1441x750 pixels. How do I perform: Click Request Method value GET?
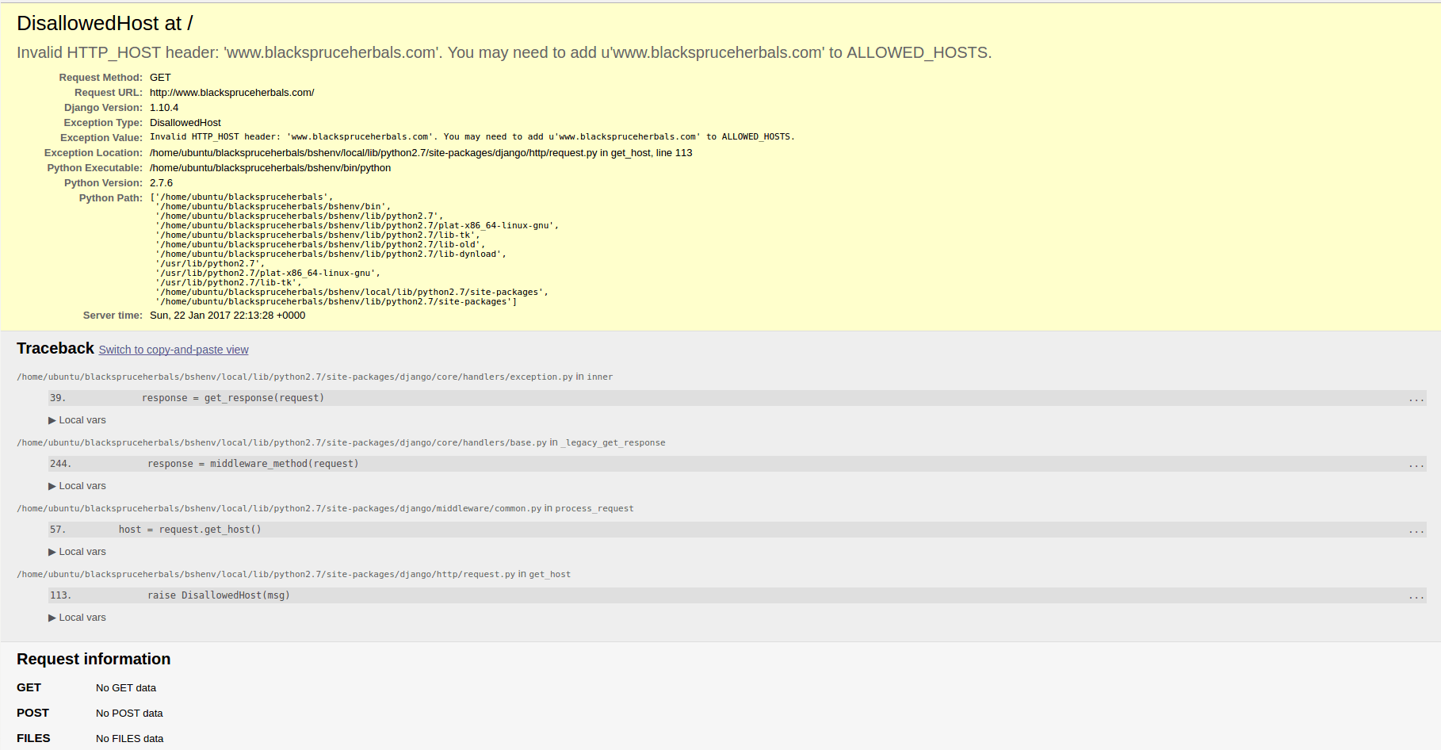[160, 78]
